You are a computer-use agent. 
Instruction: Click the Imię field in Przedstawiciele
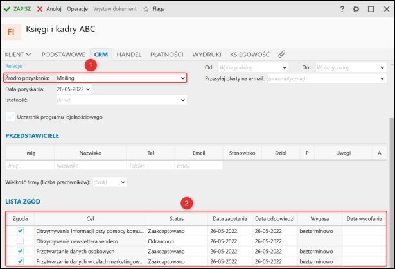click(x=30, y=165)
